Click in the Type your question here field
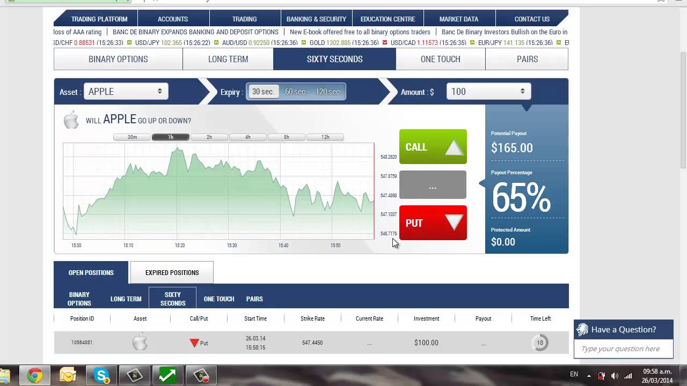The width and height of the screenshot is (687, 386). 624,348
